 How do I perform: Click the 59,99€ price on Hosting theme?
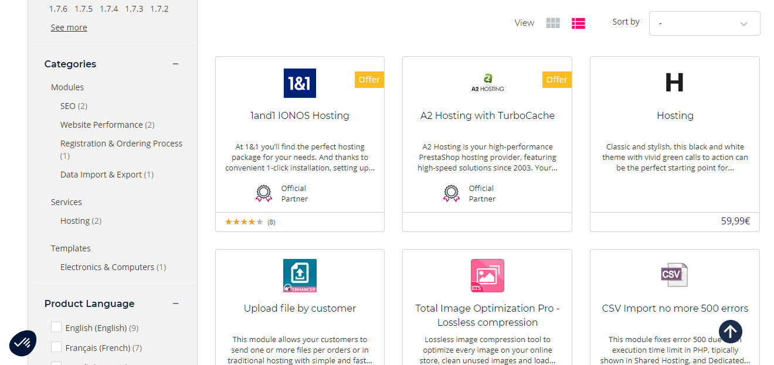(x=735, y=221)
